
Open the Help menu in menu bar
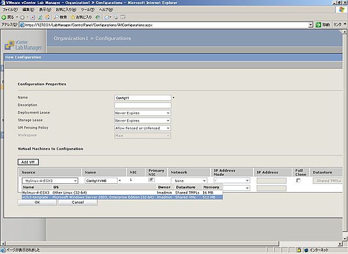tap(106, 10)
